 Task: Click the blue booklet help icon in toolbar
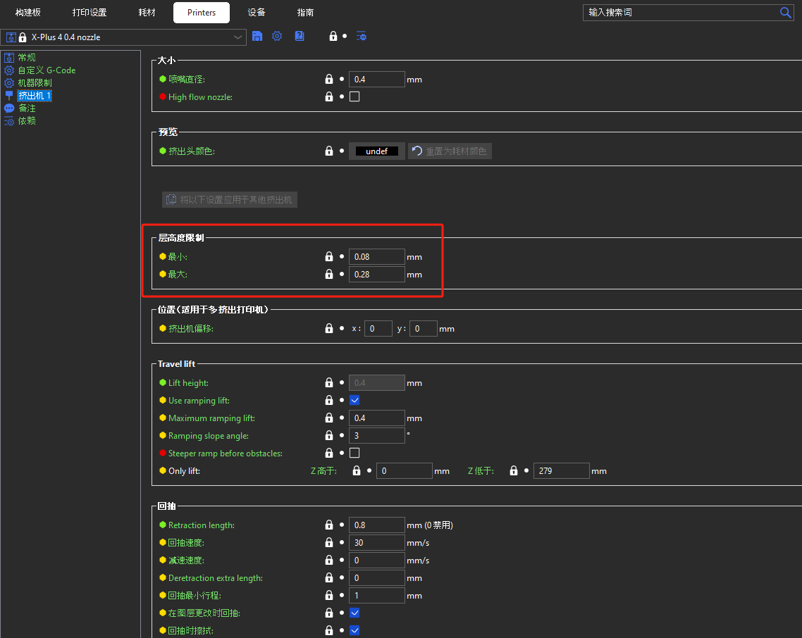coord(300,37)
